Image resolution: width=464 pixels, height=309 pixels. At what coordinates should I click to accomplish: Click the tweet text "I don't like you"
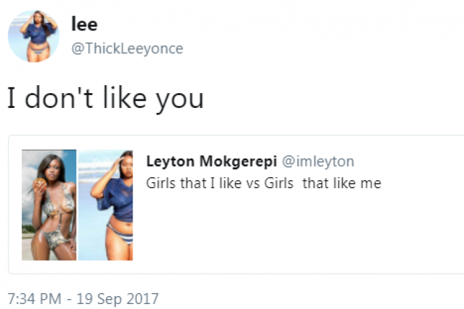pyautogui.click(x=105, y=98)
